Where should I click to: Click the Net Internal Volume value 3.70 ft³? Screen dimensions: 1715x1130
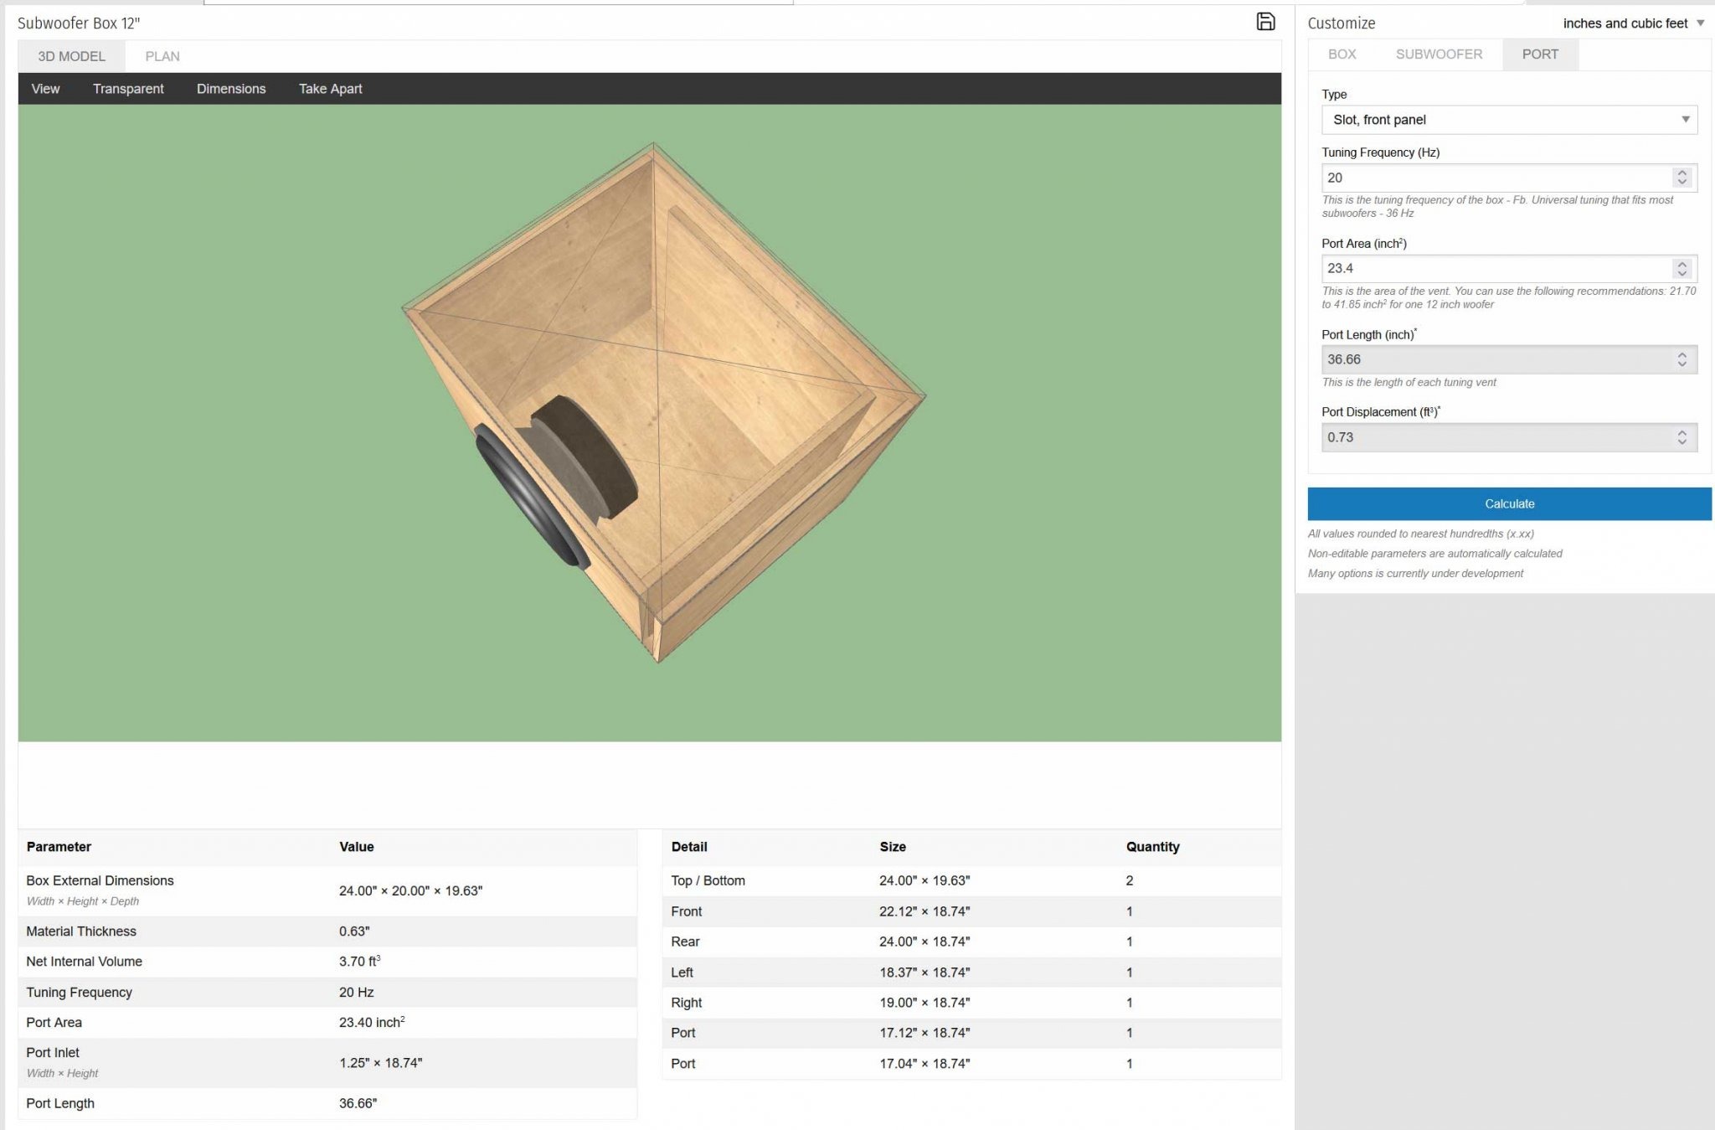359,961
